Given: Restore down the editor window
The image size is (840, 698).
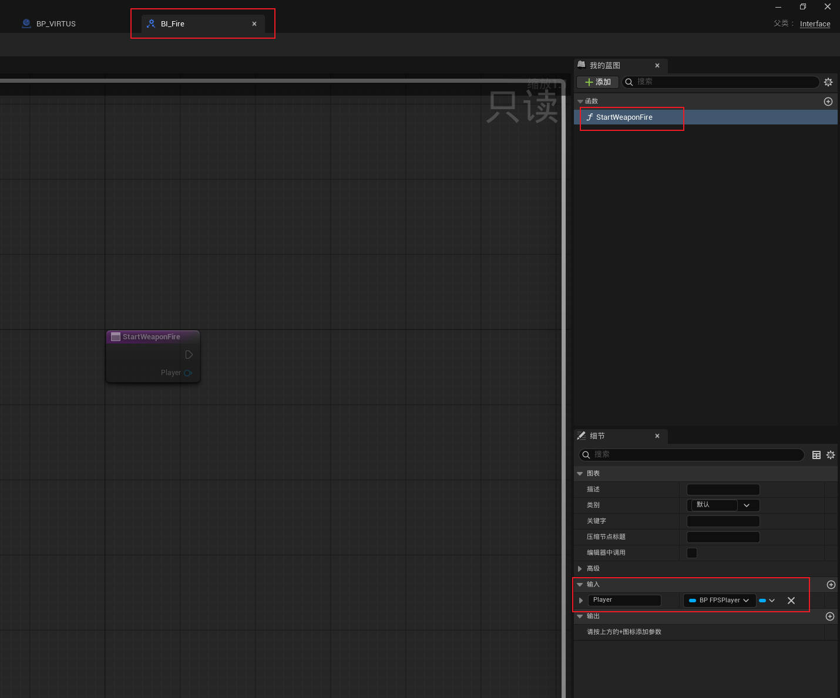Looking at the screenshot, I should click(x=803, y=7).
